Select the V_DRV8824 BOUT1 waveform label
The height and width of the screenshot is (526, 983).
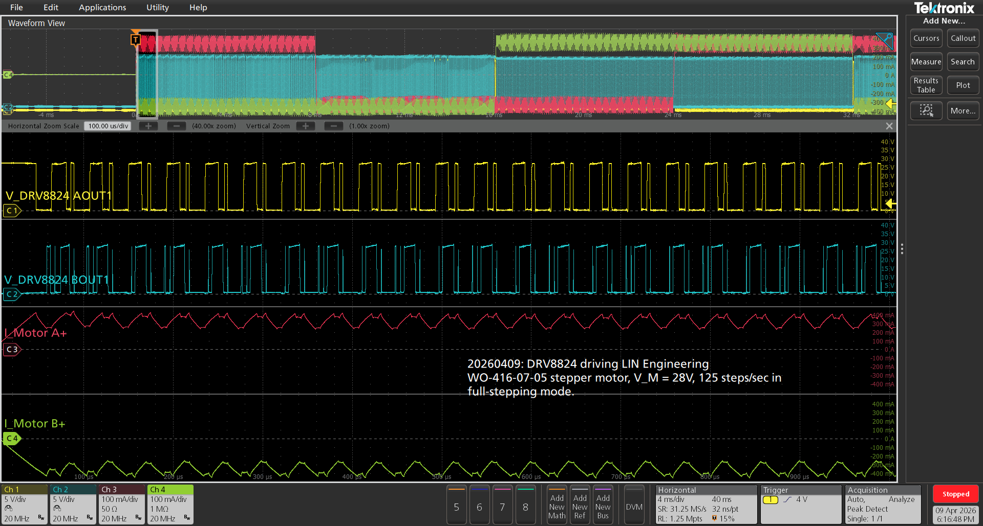[57, 280]
